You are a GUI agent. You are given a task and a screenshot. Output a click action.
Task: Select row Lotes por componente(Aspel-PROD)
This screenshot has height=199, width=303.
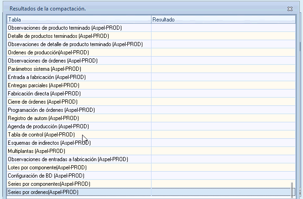(151, 168)
